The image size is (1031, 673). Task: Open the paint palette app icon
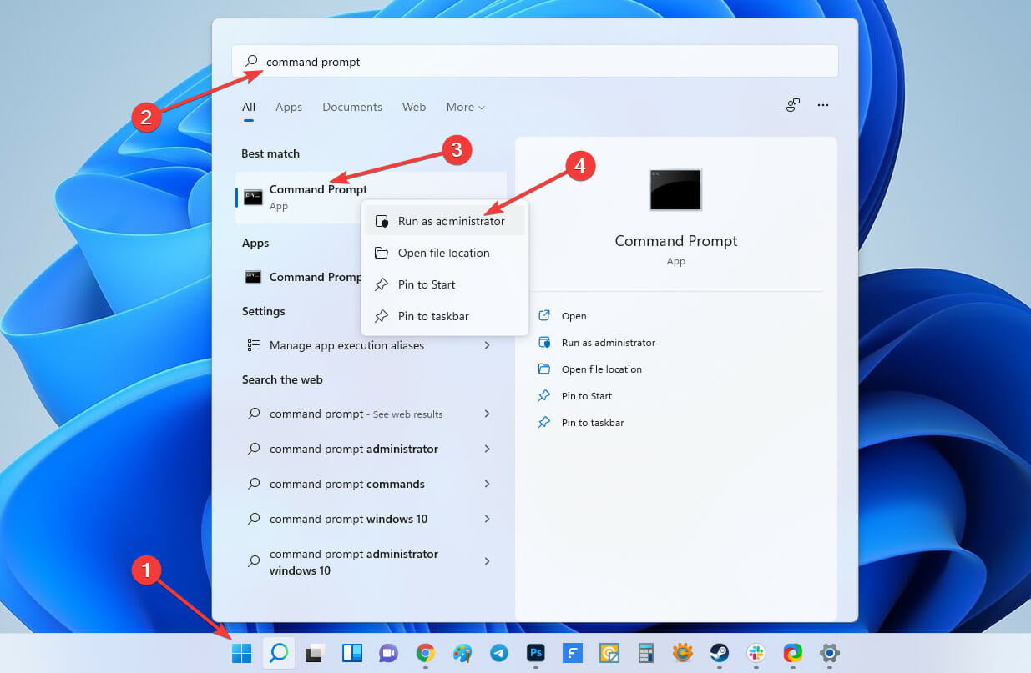[462, 653]
